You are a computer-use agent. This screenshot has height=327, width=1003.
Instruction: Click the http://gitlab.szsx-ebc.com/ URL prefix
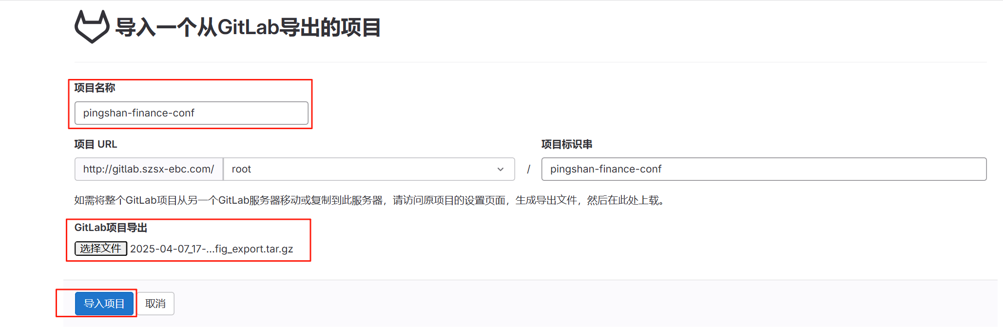(x=149, y=169)
